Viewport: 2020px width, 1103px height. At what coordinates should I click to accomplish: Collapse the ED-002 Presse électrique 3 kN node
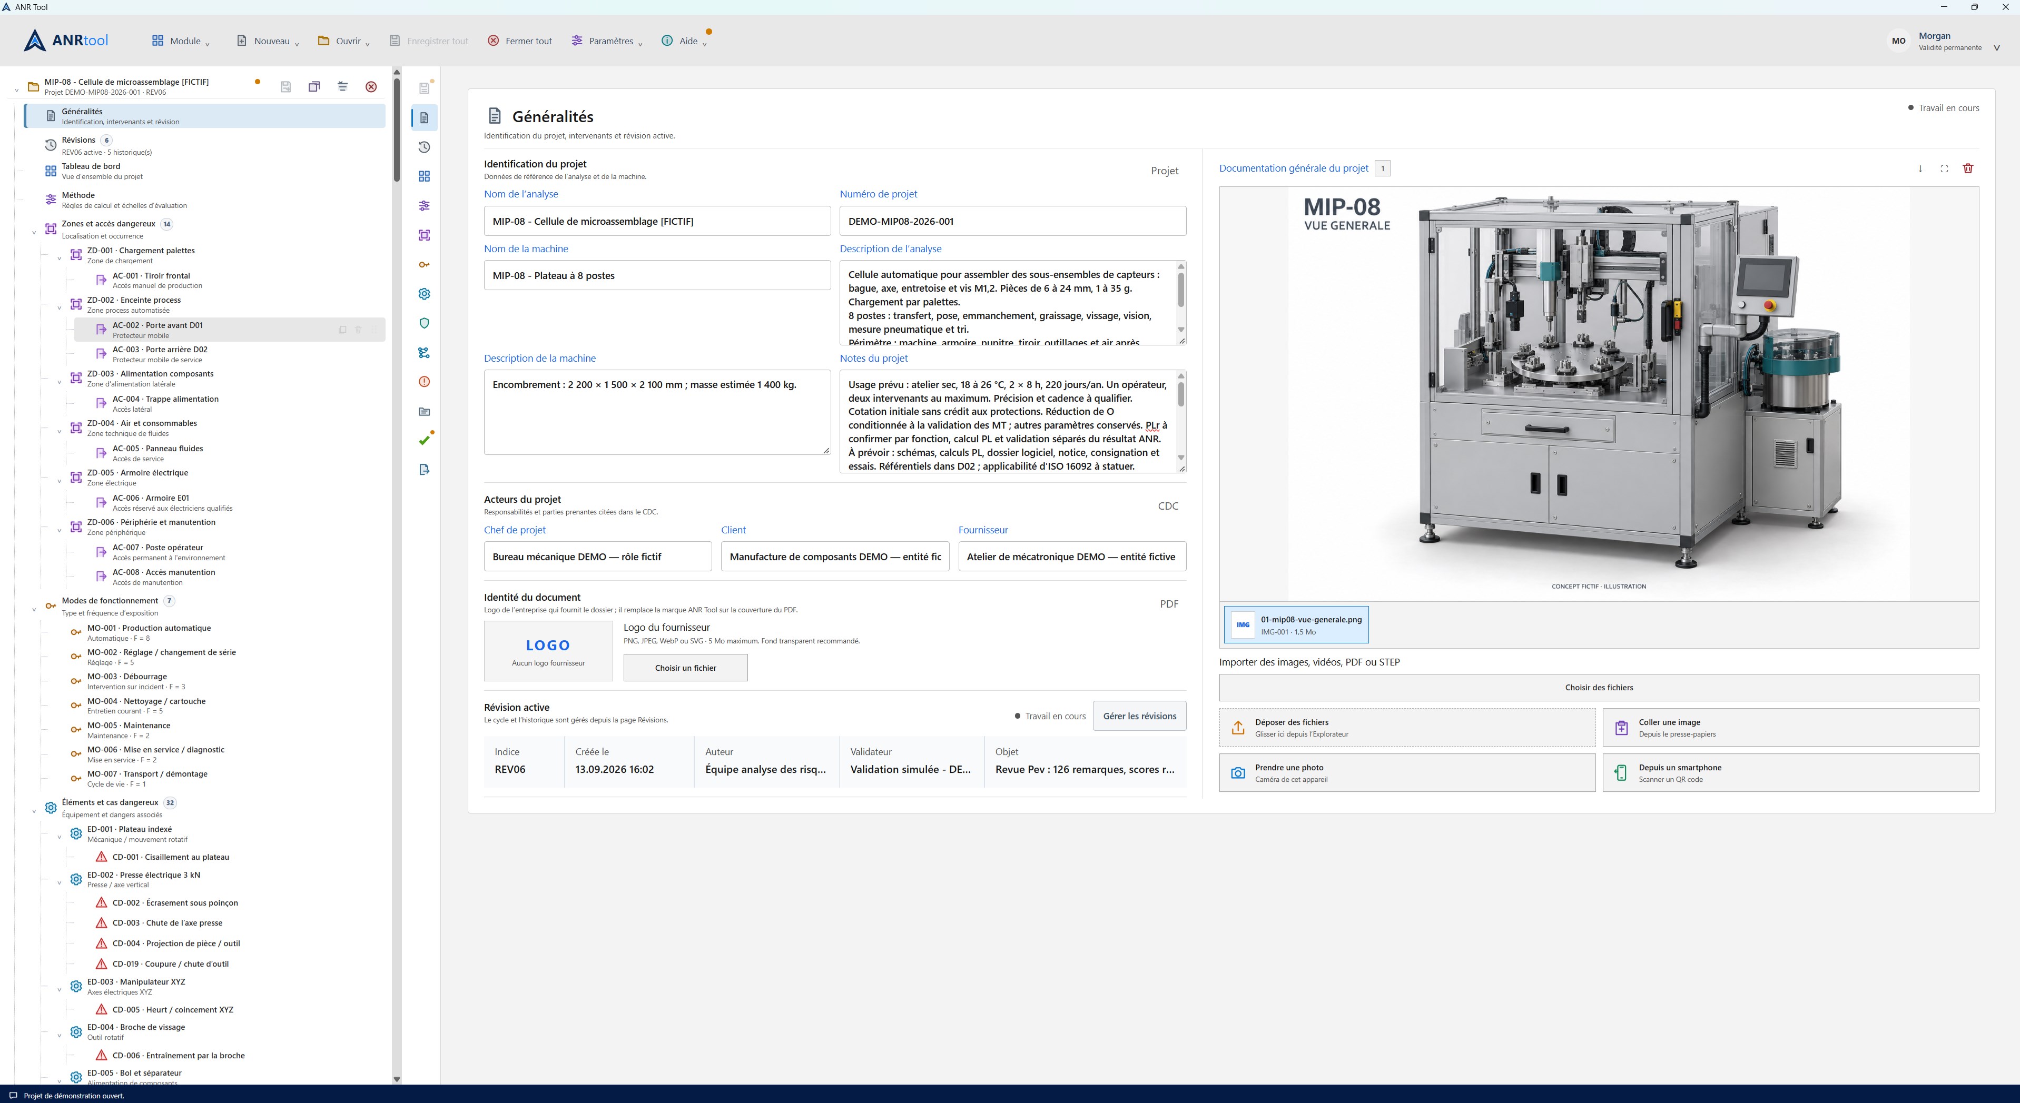coord(60,883)
